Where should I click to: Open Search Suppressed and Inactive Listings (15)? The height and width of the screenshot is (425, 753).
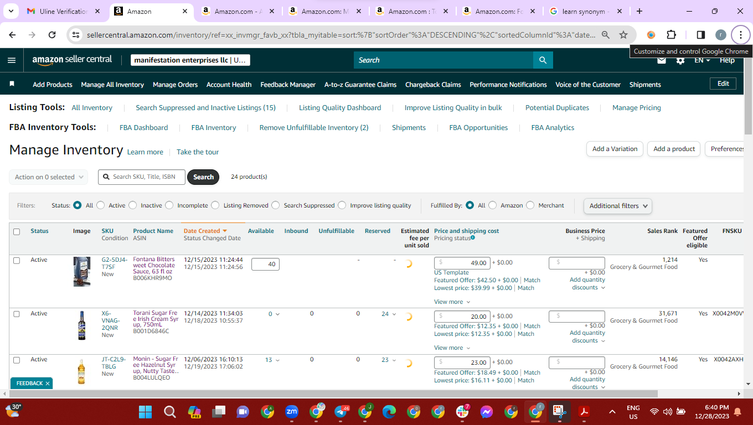(x=205, y=107)
